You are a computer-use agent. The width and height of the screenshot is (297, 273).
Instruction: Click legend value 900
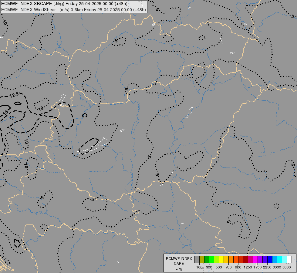(x=238, y=267)
